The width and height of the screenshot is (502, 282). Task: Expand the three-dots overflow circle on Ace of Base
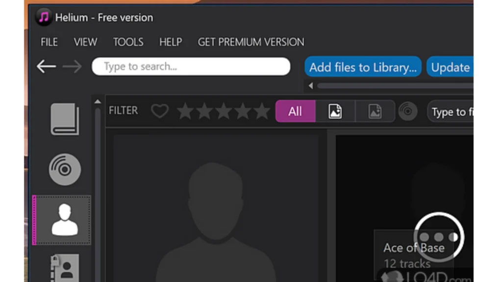pyautogui.click(x=438, y=236)
